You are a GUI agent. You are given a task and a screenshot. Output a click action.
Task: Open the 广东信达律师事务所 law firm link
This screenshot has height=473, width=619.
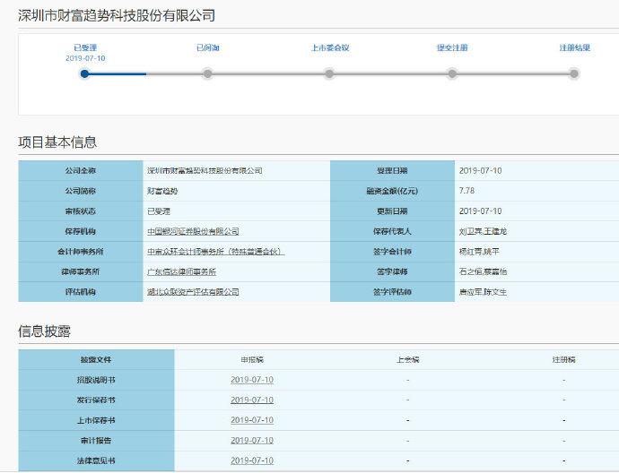click(x=181, y=272)
